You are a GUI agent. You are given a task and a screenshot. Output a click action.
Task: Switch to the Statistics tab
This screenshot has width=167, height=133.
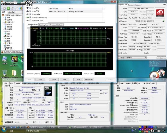click(x=60, y=25)
